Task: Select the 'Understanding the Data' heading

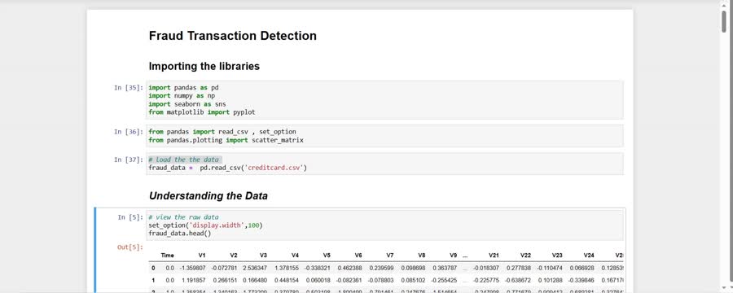Action: click(208, 196)
